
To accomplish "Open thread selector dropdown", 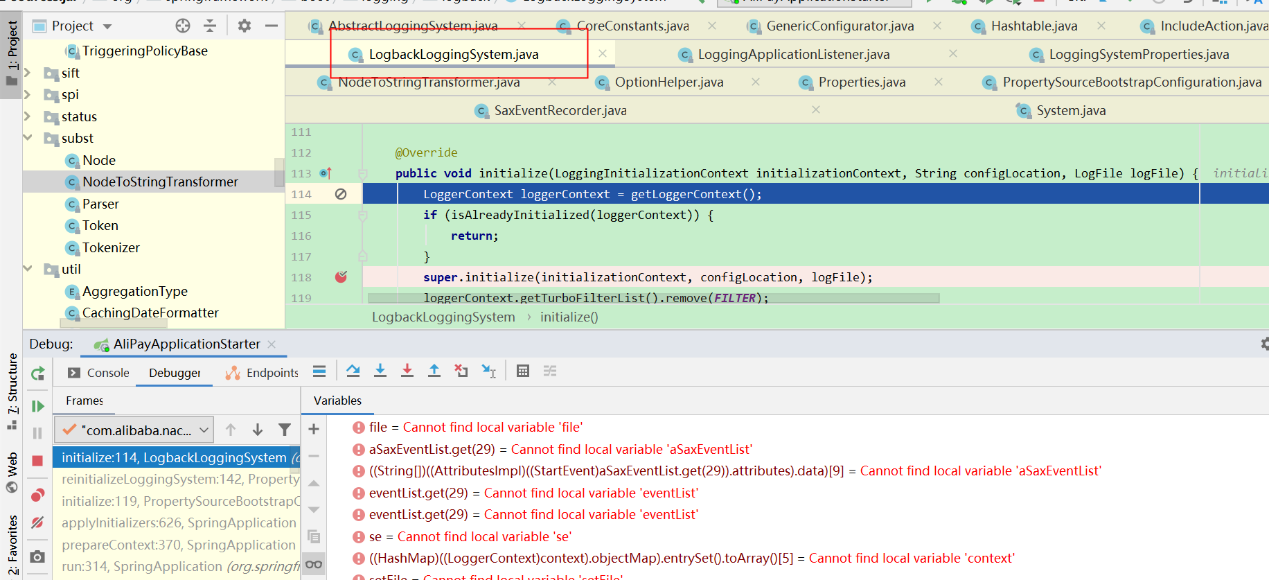I will [134, 430].
